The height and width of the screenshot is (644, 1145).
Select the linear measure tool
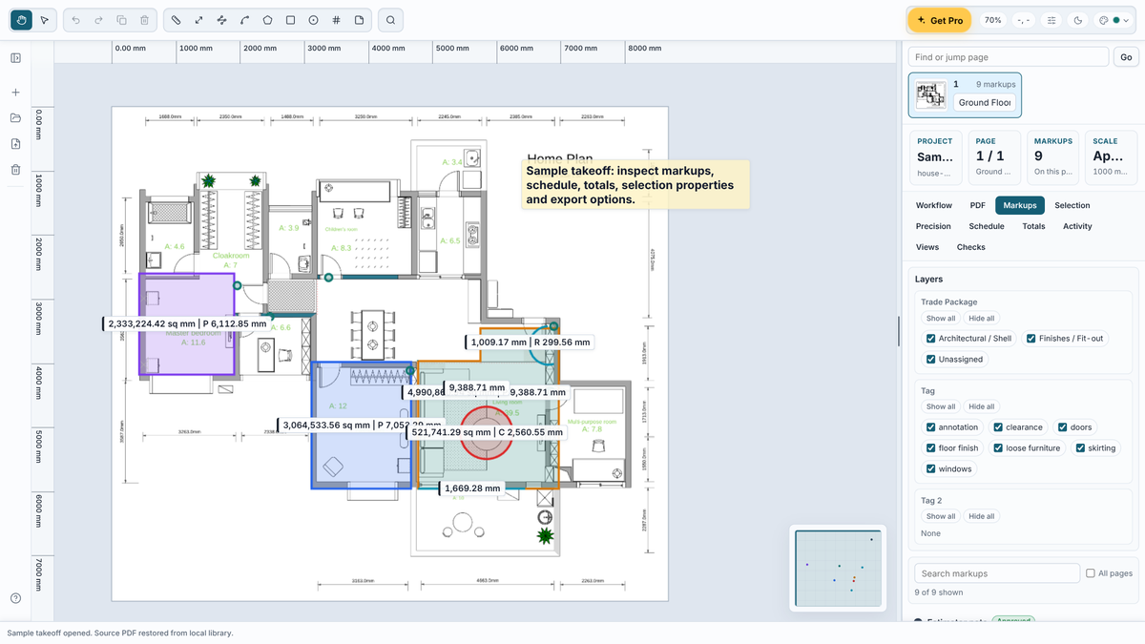[x=198, y=20]
